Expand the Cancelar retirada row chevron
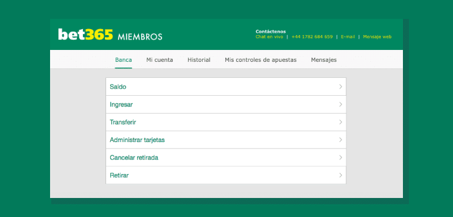453x217 pixels. pyautogui.click(x=340, y=158)
